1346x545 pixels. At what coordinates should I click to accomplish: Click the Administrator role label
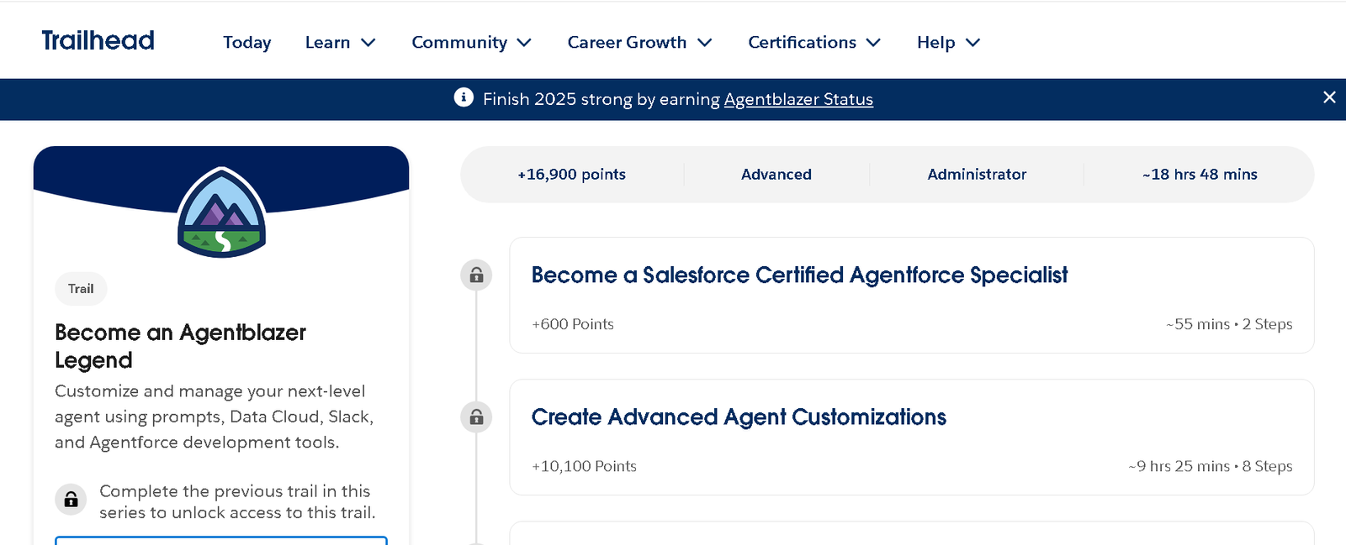coord(977,175)
